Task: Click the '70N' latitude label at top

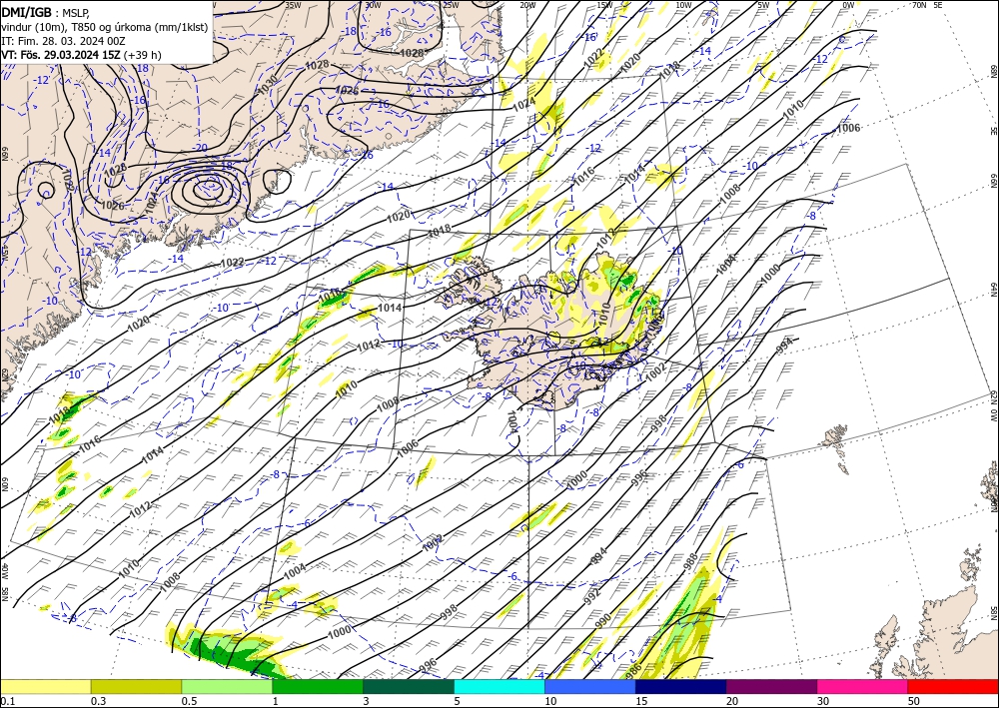Action: pos(919,5)
